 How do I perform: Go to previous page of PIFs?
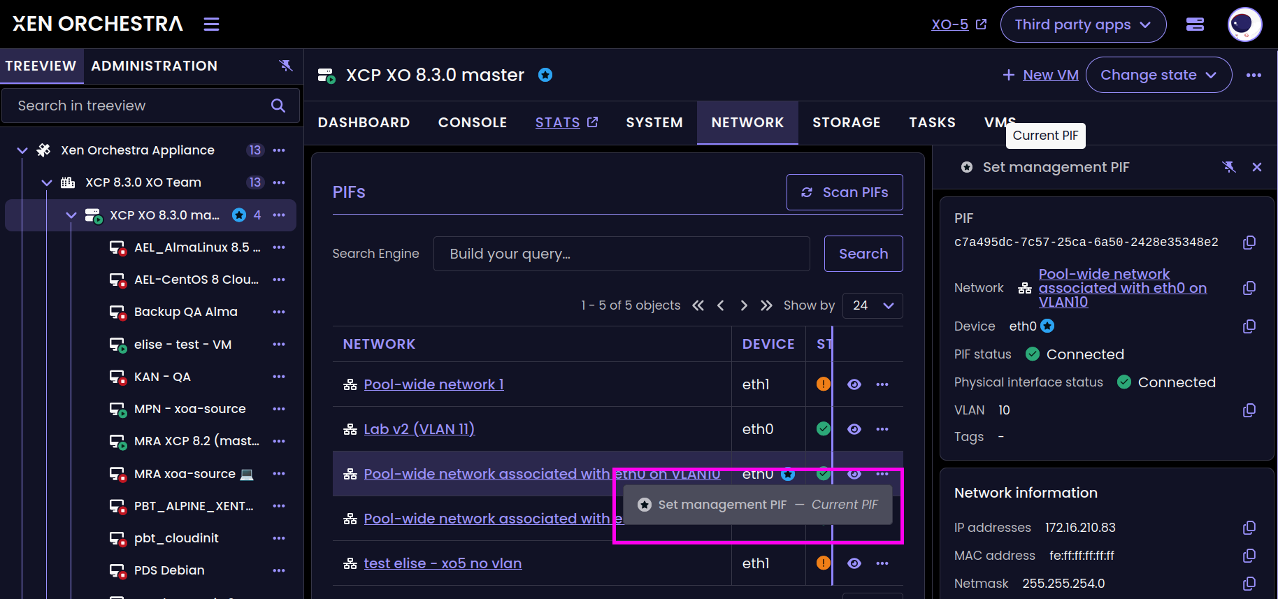click(x=721, y=305)
